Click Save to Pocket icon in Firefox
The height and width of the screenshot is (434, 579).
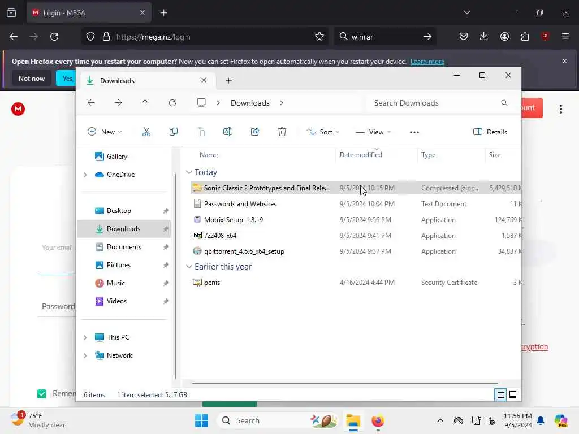[x=464, y=36]
